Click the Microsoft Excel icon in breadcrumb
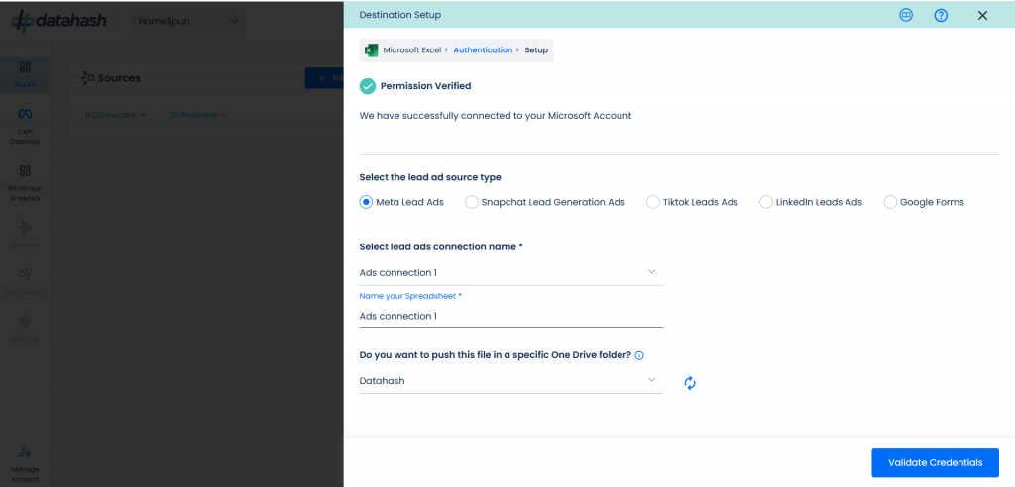1015x487 pixels. point(372,49)
